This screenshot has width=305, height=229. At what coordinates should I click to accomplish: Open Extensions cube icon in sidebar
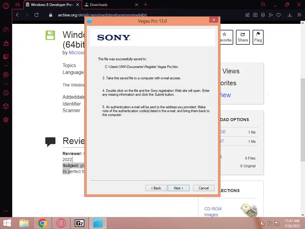[6, 106]
